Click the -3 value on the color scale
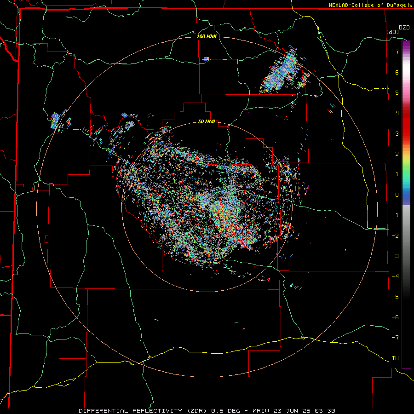Viewport: 414px width, 414px height. click(x=395, y=256)
